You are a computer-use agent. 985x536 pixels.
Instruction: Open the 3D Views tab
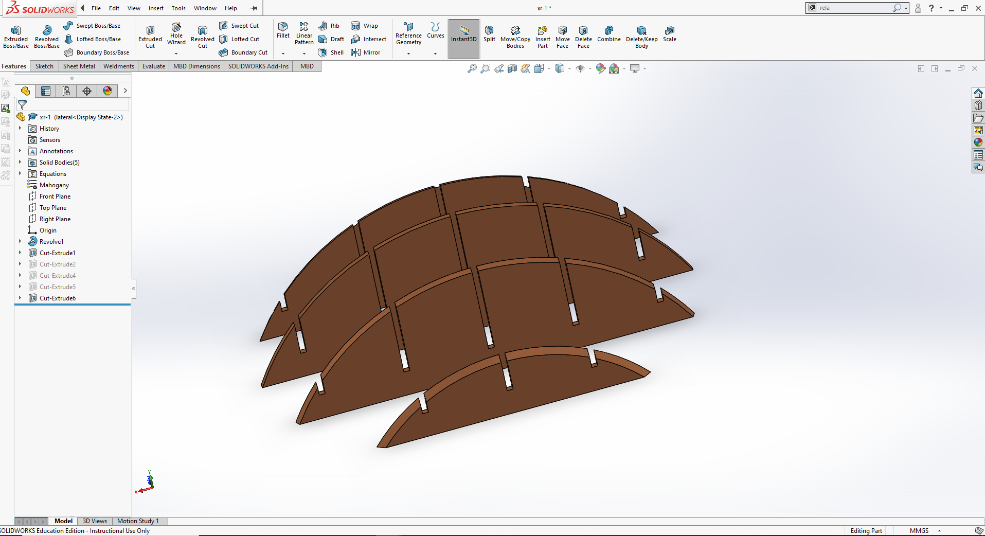[95, 521]
